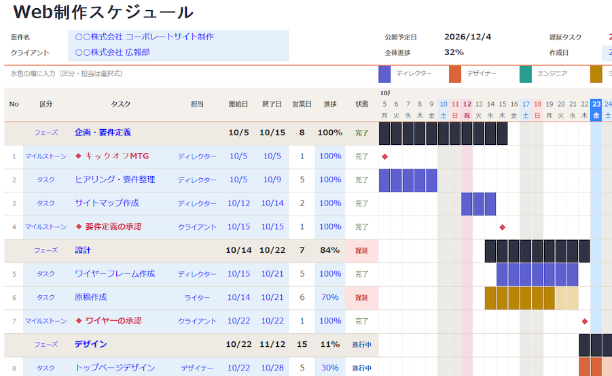
Task: Select the 原稿作成 task name
Action: [x=90, y=297]
